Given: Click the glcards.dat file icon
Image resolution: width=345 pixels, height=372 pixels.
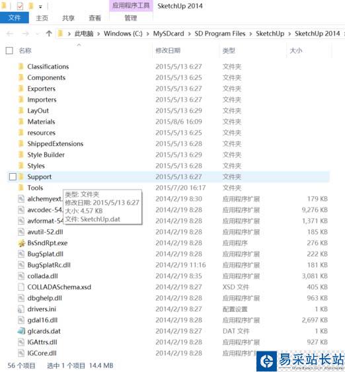Looking at the screenshot, I should pyautogui.click(x=21, y=331).
